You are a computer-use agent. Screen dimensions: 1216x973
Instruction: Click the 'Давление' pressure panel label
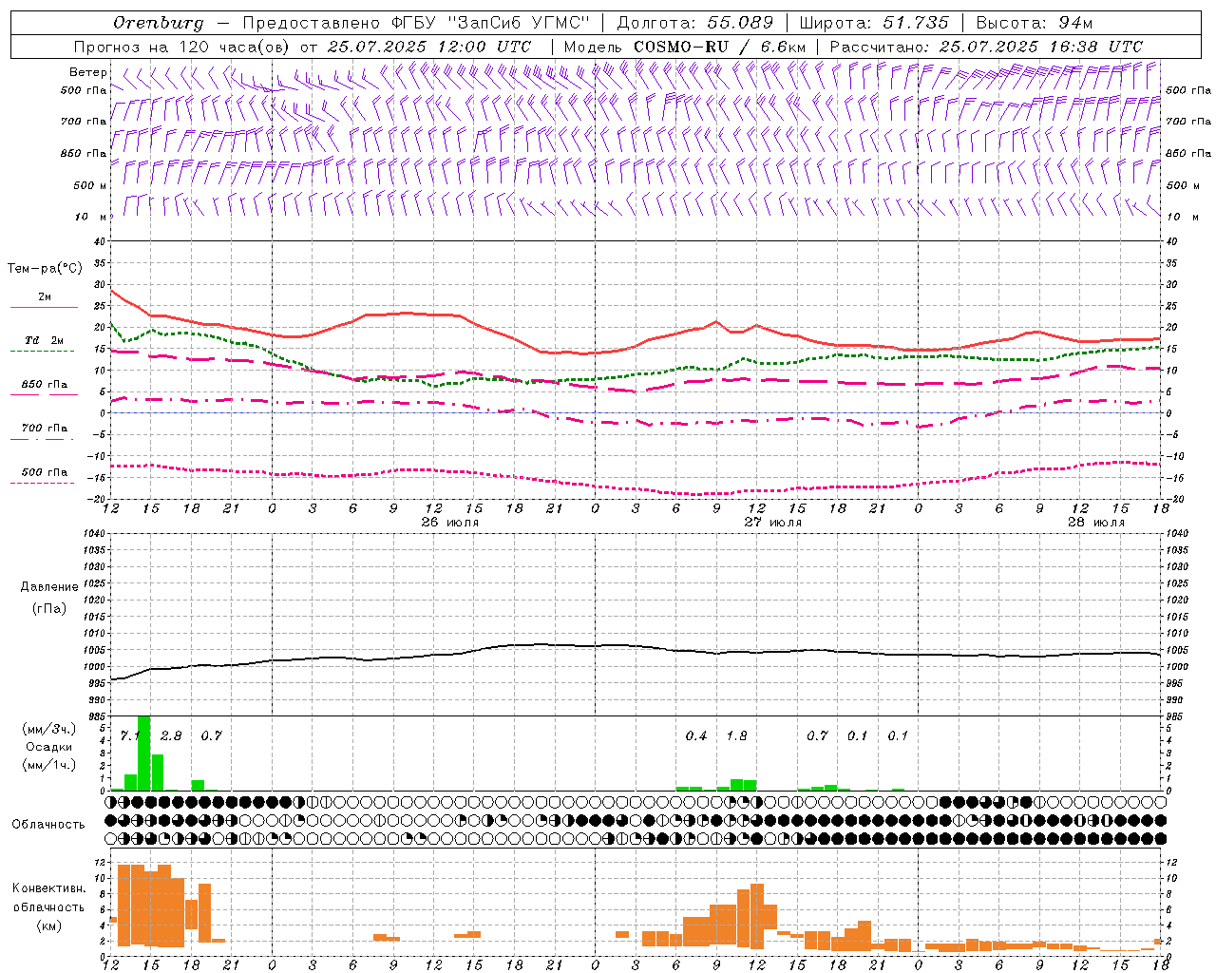point(49,587)
